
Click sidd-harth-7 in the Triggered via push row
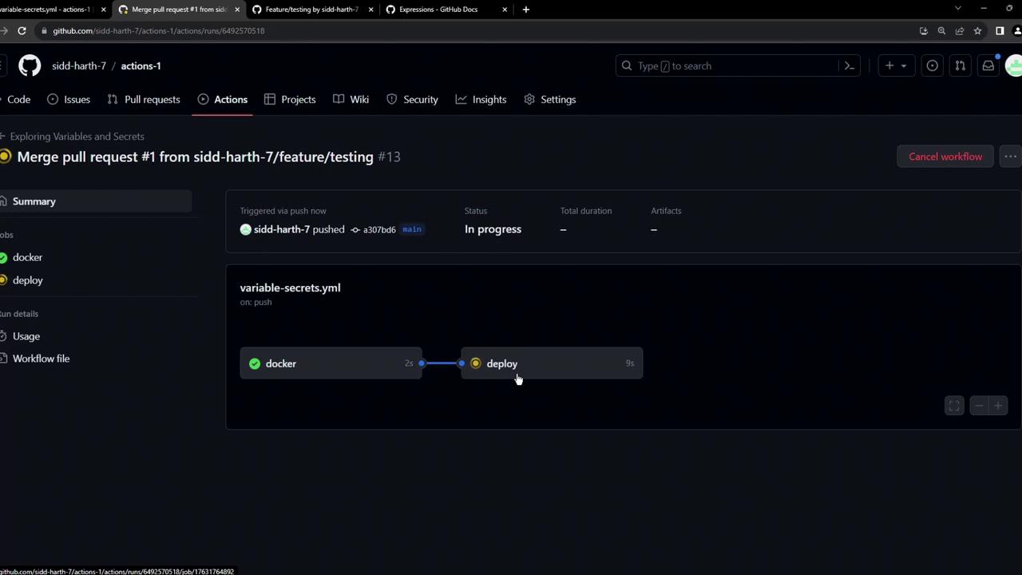(x=281, y=229)
